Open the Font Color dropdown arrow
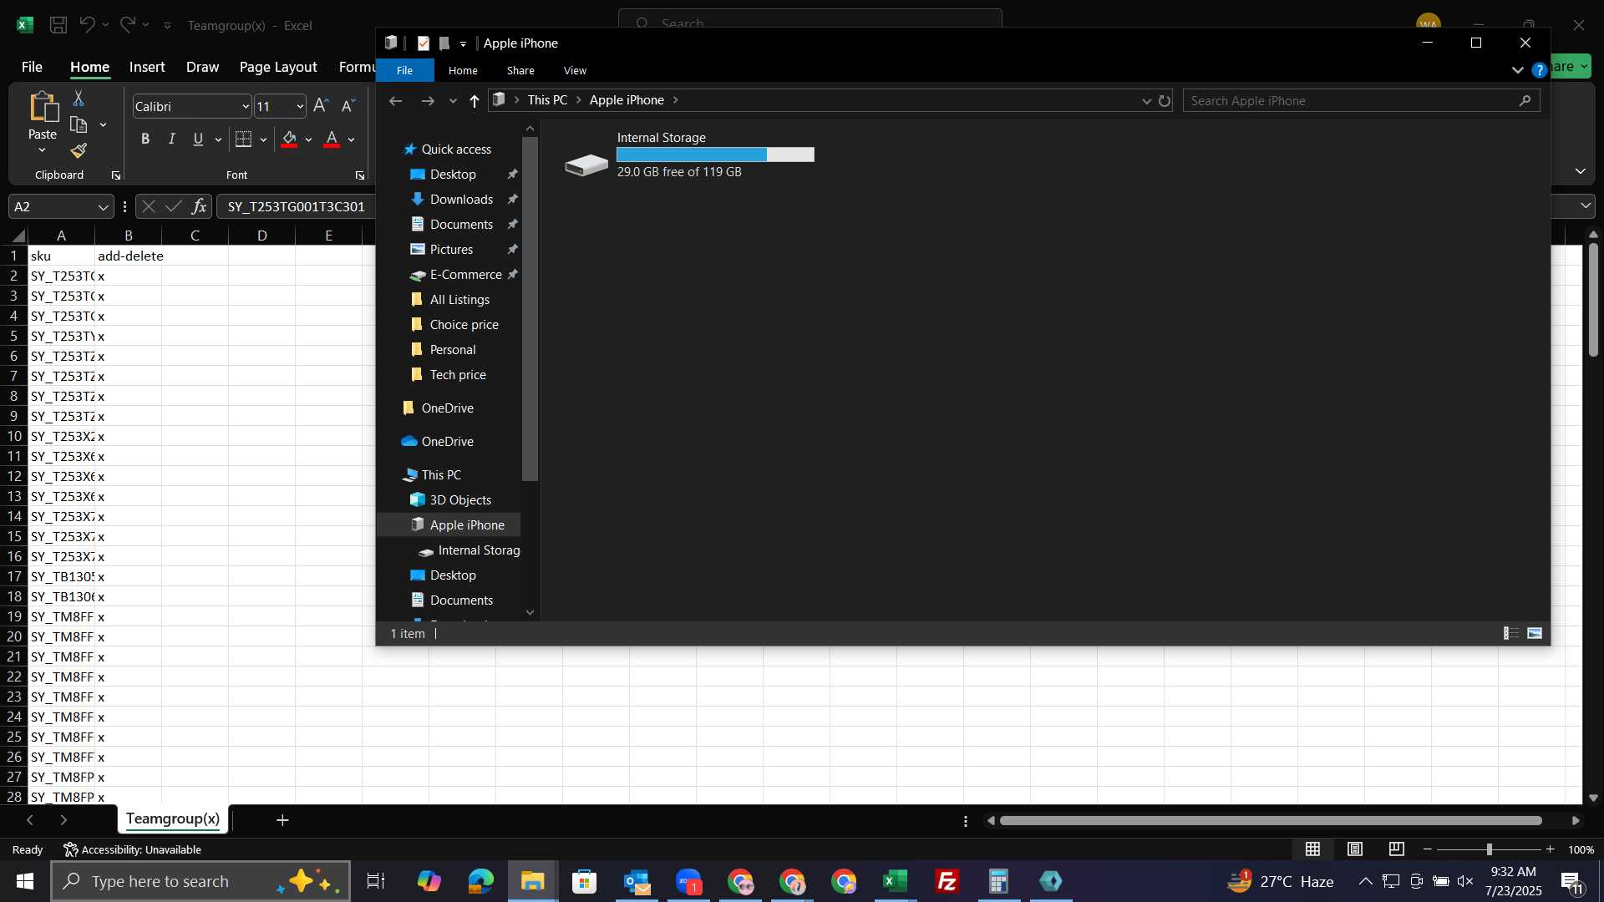This screenshot has width=1604, height=902. (352, 139)
